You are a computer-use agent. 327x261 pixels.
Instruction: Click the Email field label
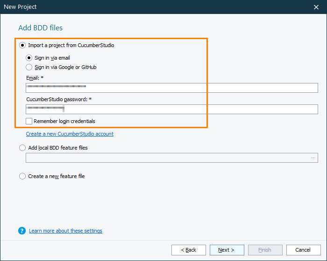tap(35, 78)
